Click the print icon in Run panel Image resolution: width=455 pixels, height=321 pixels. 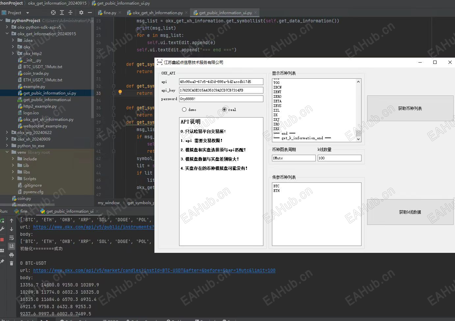tap(12, 255)
